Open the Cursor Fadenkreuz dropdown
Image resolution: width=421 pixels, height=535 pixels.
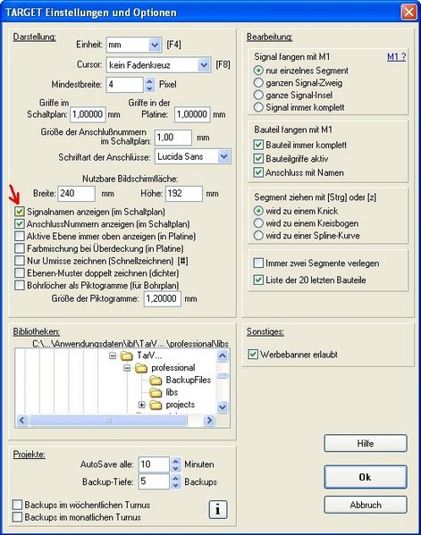click(204, 65)
